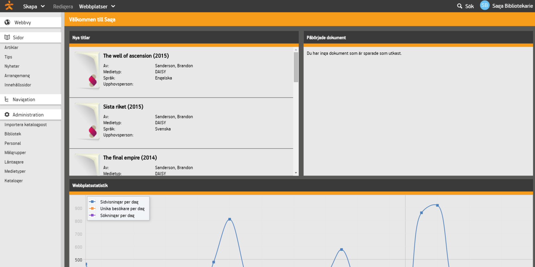Click Välkommen till Saga heading
The width and height of the screenshot is (535, 267).
point(92,19)
